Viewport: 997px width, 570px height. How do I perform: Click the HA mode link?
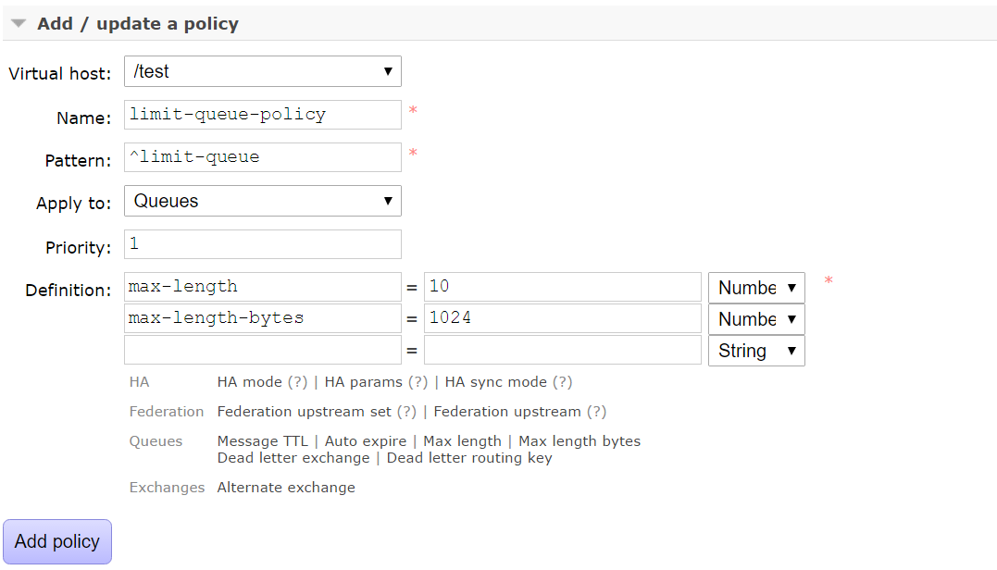tap(250, 382)
